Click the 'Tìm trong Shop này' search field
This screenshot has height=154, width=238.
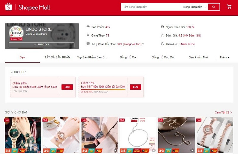click(x=150, y=7)
